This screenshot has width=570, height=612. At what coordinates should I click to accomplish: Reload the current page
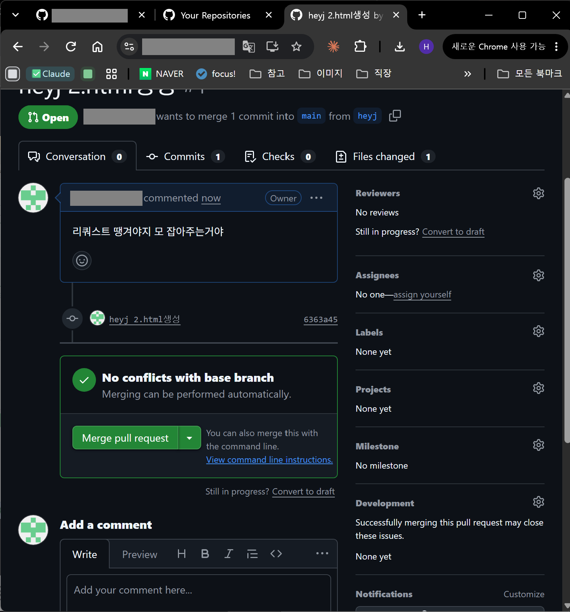coord(71,47)
